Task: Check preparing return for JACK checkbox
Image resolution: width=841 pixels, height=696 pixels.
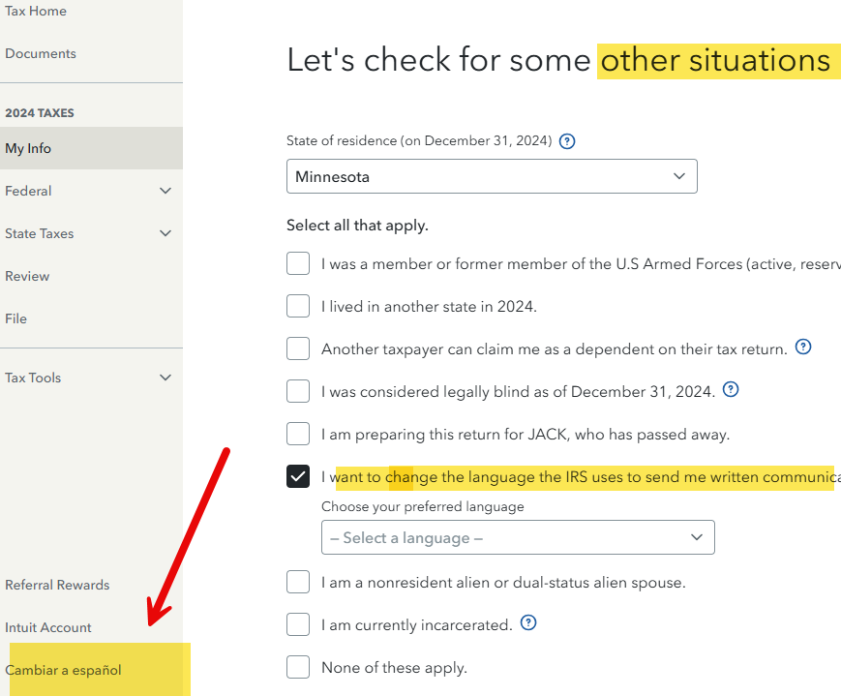Action: (x=298, y=434)
